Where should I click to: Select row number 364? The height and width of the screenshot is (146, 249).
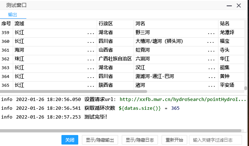5,76
